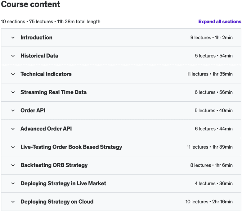The height and width of the screenshot is (212, 242).
Task: Click the '4 lectures • 36min' text
Action: tap(214, 183)
